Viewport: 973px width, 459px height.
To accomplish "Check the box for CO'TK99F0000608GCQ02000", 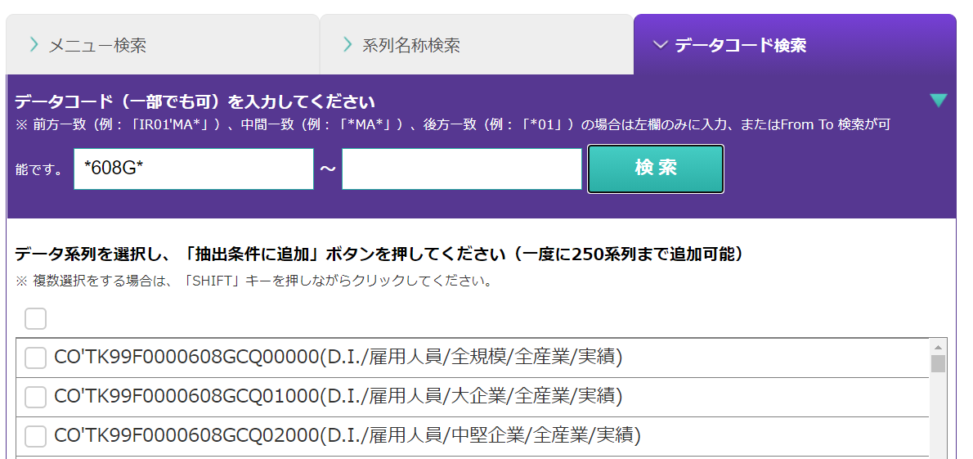I will tap(35, 436).
